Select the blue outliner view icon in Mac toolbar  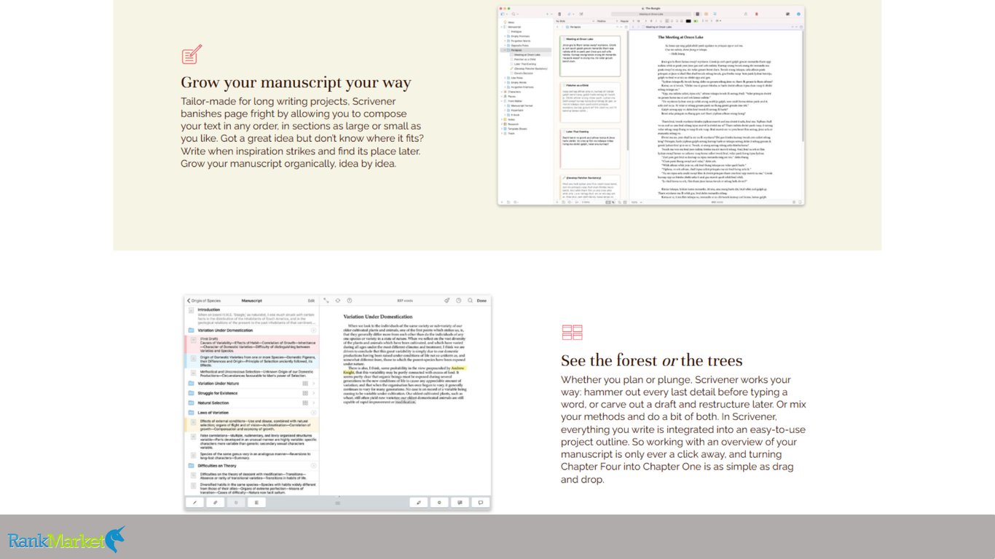pos(715,14)
